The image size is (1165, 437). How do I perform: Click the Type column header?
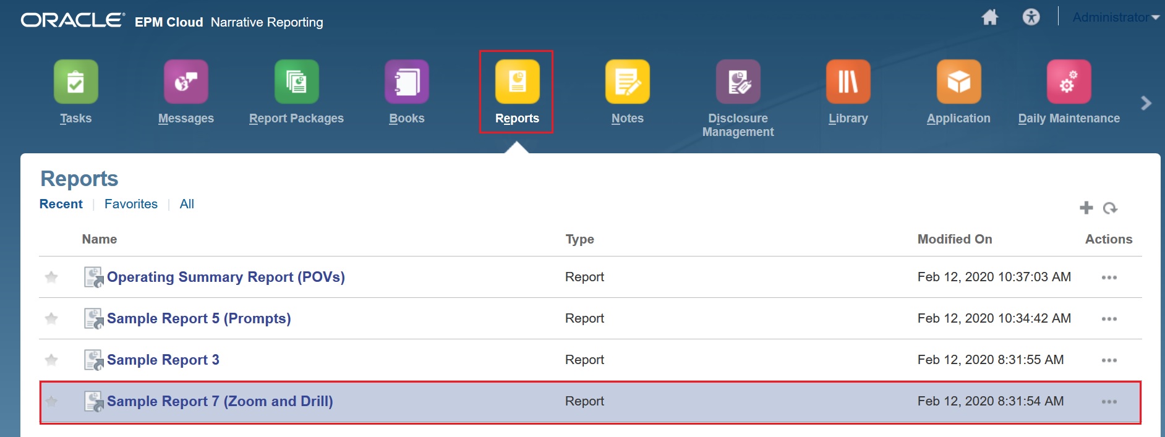tap(579, 239)
